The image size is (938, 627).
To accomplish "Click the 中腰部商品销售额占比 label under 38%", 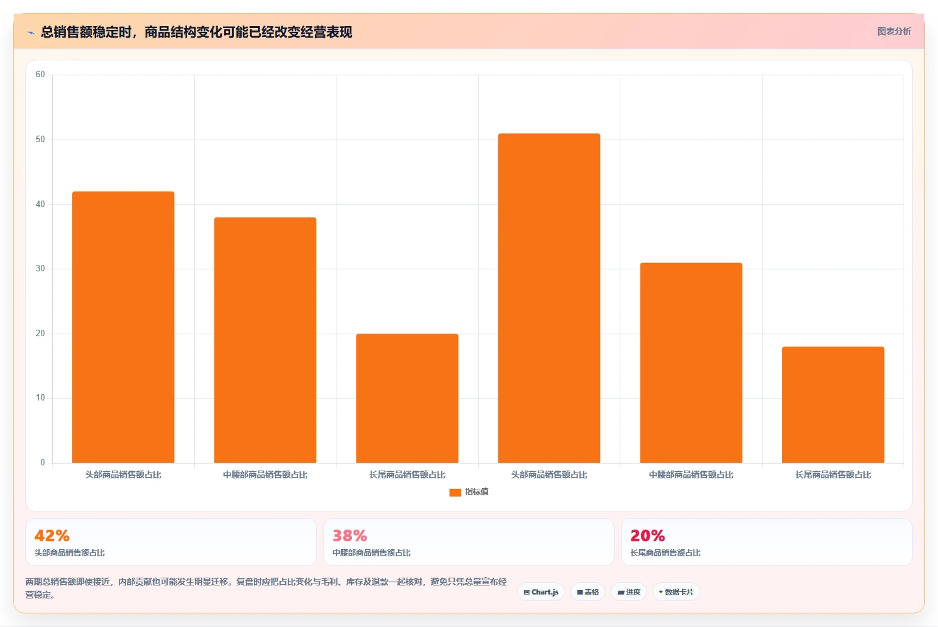I will (x=372, y=553).
